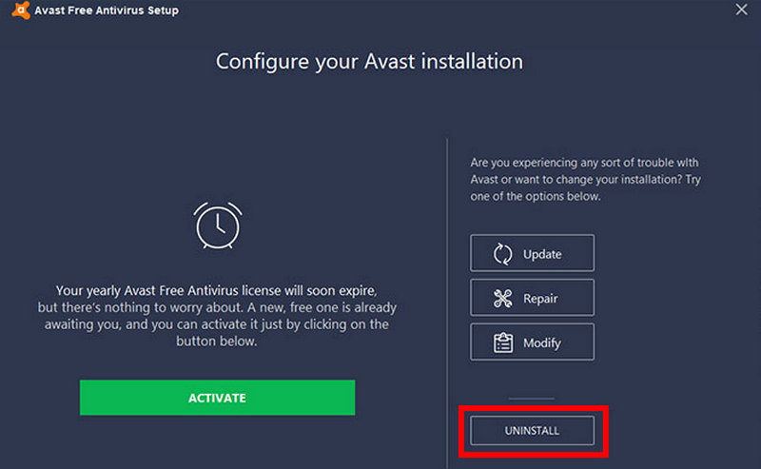Close the Avast setup window
The width and height of the screenshot is (761, 469).
(741, 10)
